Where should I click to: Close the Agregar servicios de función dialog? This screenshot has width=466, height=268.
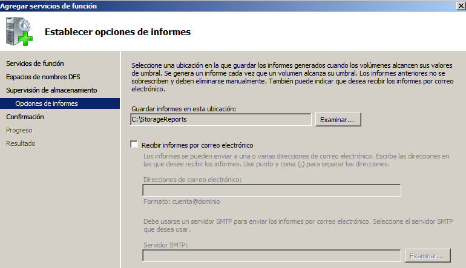tap(461, 6)
